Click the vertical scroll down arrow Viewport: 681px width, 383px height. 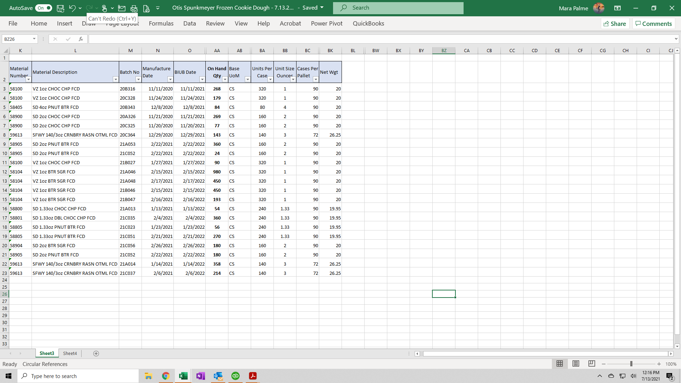point(677,346)
